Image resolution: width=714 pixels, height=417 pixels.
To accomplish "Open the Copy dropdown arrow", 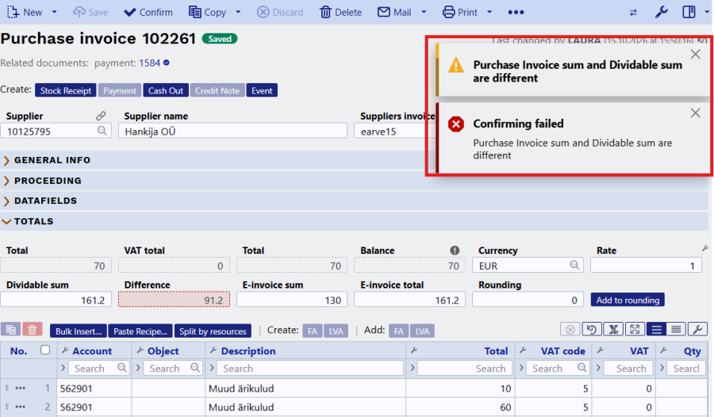I will 238,13.
